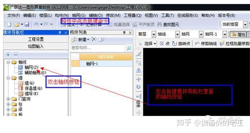Screen dimensions: 250x133
Task: Open the dropdown arrow beside open folder
Action: [x=22, y=25]
